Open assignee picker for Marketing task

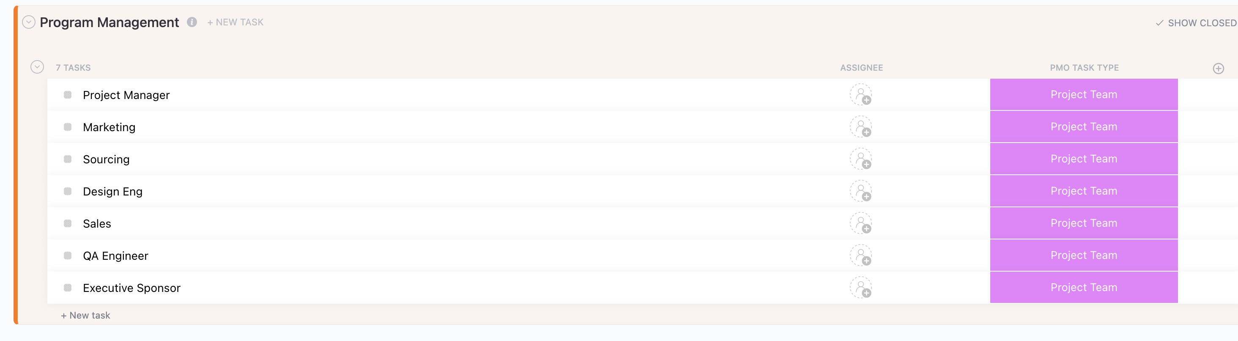point(861,127)
